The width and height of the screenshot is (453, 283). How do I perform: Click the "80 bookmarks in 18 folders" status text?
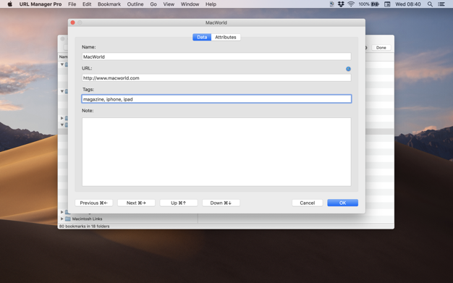[x=85, y=227]
